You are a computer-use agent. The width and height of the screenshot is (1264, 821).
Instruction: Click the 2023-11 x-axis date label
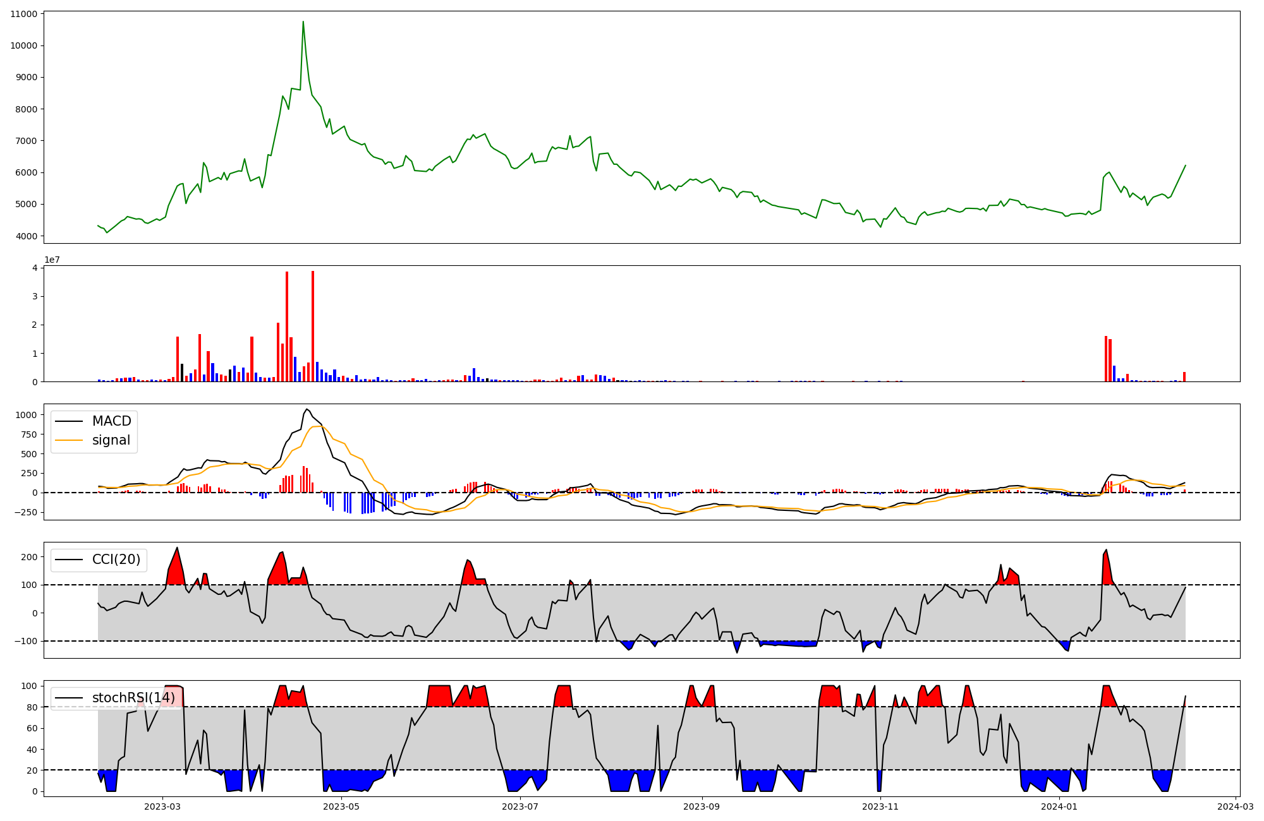(881, 806)
